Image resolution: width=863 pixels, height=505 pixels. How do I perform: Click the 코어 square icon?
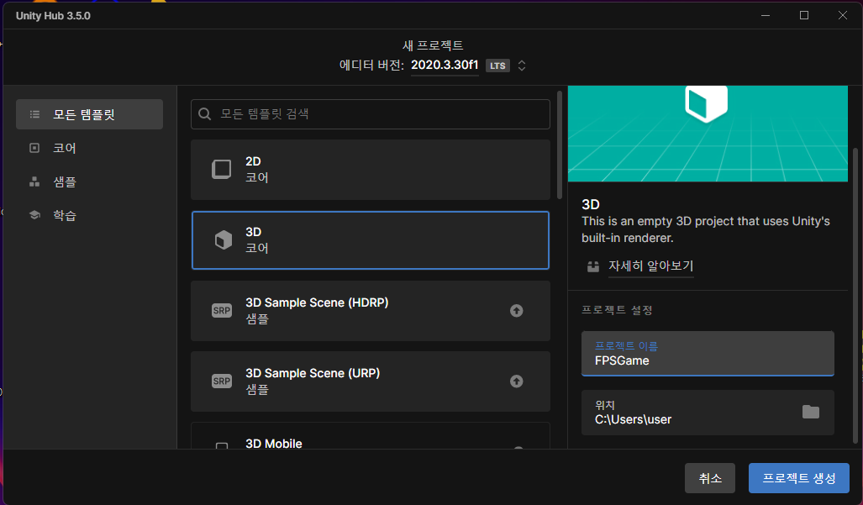pos(34,148)
